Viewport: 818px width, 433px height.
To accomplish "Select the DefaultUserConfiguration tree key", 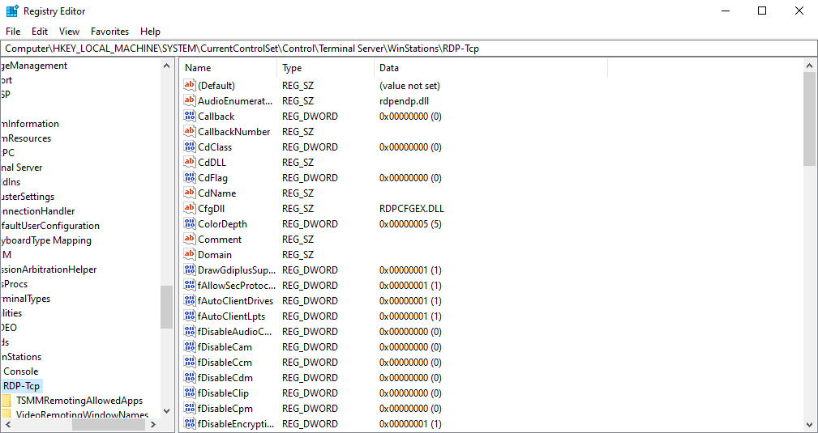I will (x=50, y=226).
